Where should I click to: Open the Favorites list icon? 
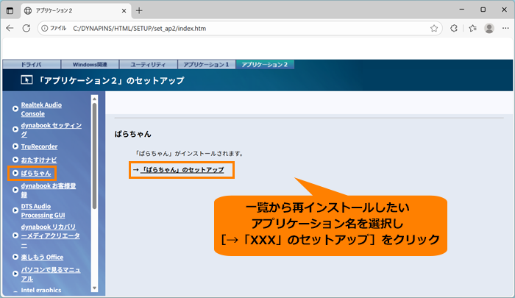point(472,28)
